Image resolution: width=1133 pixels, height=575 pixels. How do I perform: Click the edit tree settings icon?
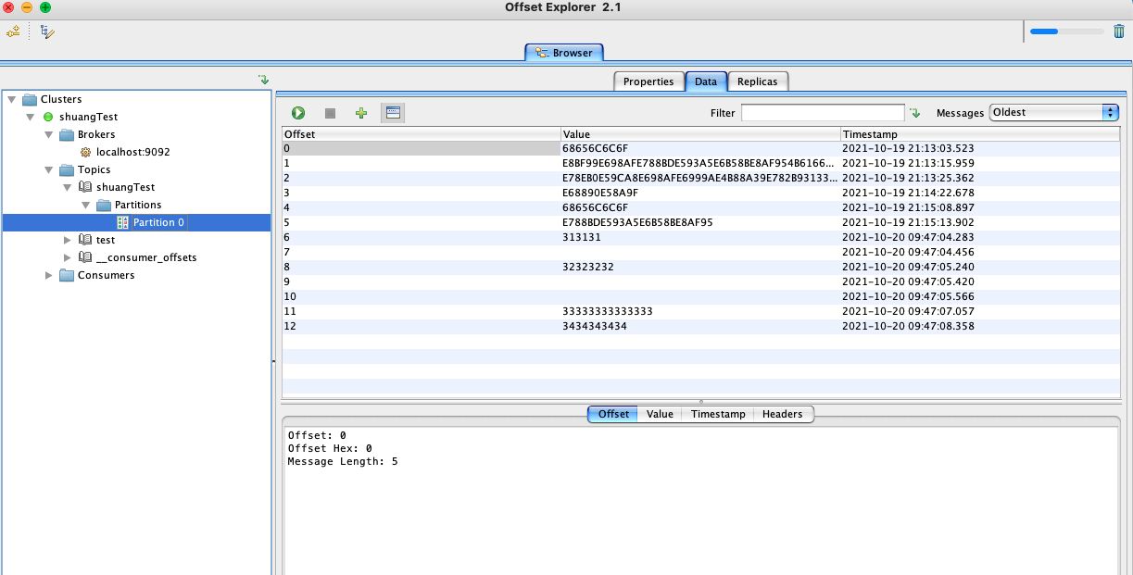pyautogui.click(x=47, y=31)
